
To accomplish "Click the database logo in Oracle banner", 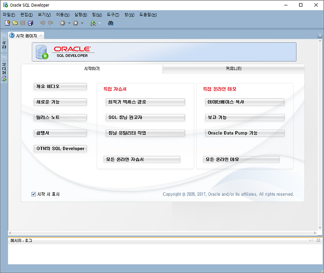I will [x=42, y=52].
